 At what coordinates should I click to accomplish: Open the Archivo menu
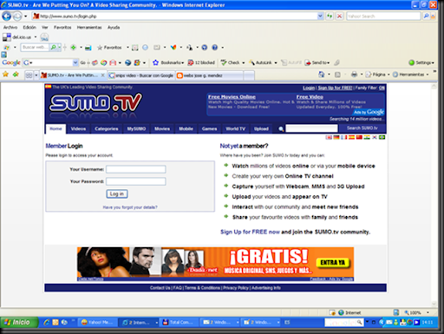coord(10,27)
